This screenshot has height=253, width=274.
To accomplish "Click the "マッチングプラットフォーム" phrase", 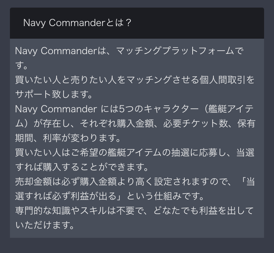I will (x=175, y=51).
